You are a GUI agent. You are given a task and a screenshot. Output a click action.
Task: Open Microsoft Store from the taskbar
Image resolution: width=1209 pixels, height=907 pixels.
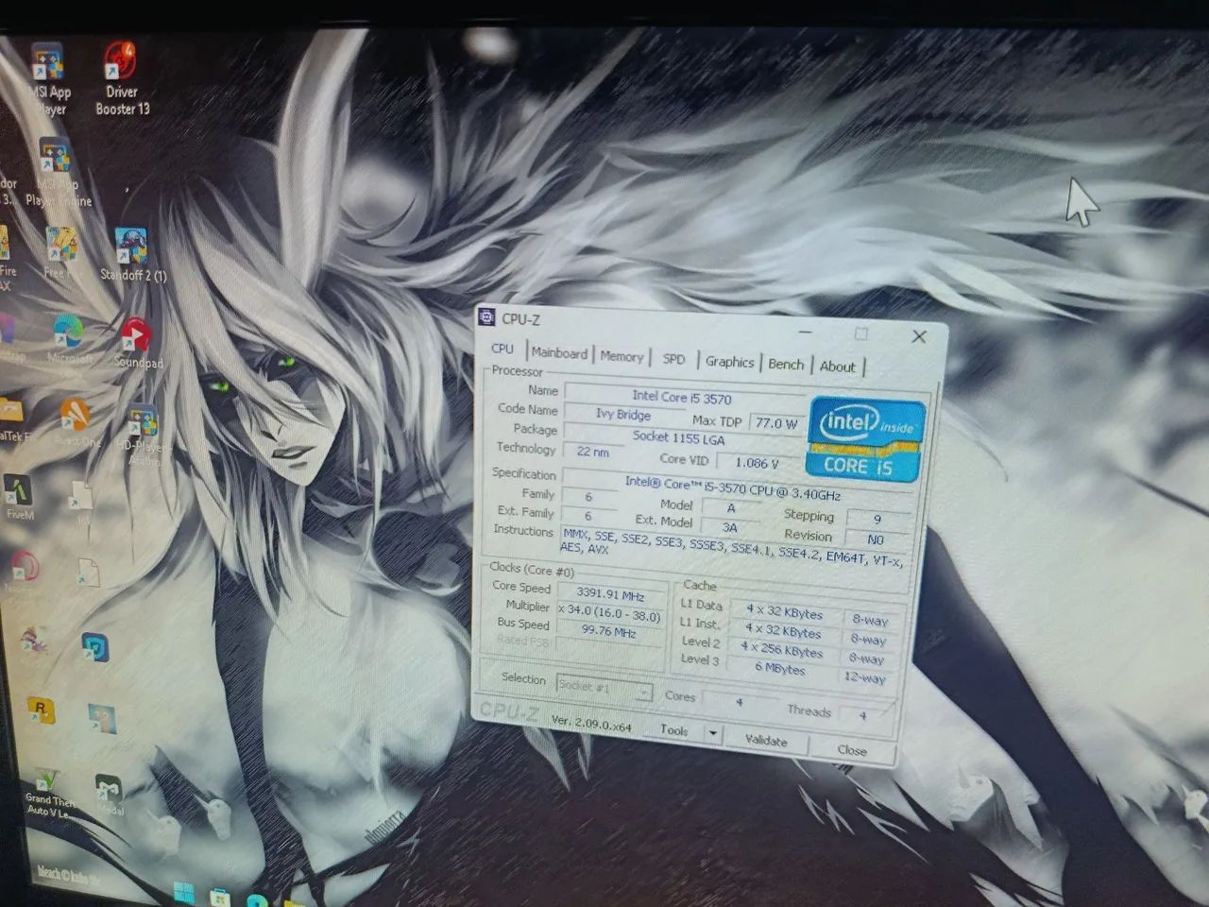point(219,897)
